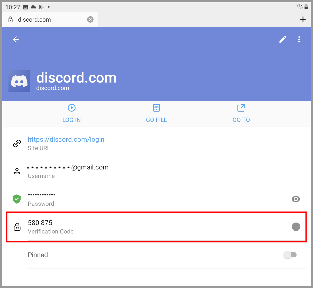The height and width of the screenshot is (288, 313).
Task: Select the GO TO label
Action: 241,120
